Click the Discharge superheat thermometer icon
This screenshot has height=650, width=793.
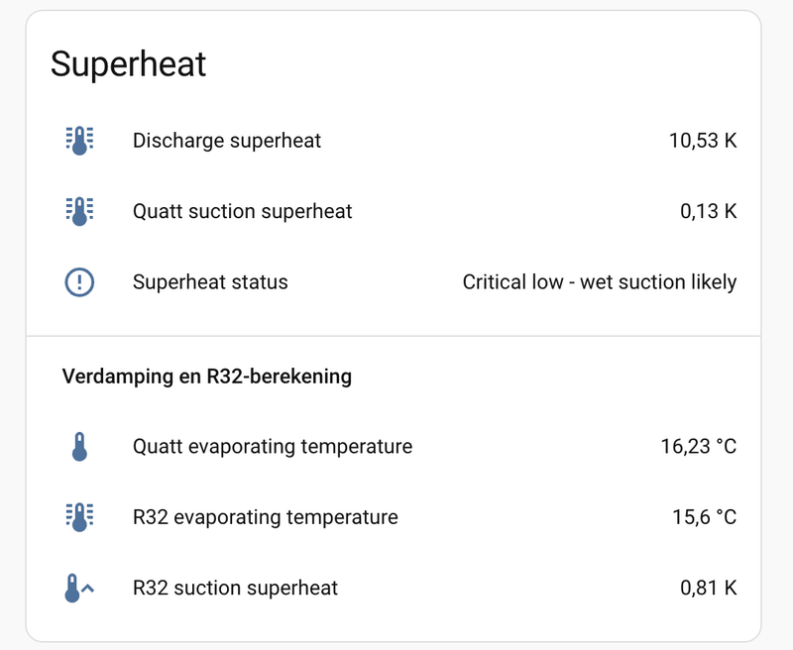79,141
